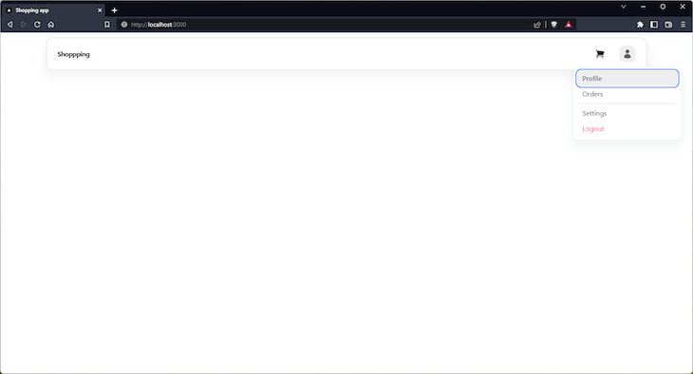This screenshot has width=693, height=374.
Task: Bookmark this page via bookmark icon
Action: (107, 25)
